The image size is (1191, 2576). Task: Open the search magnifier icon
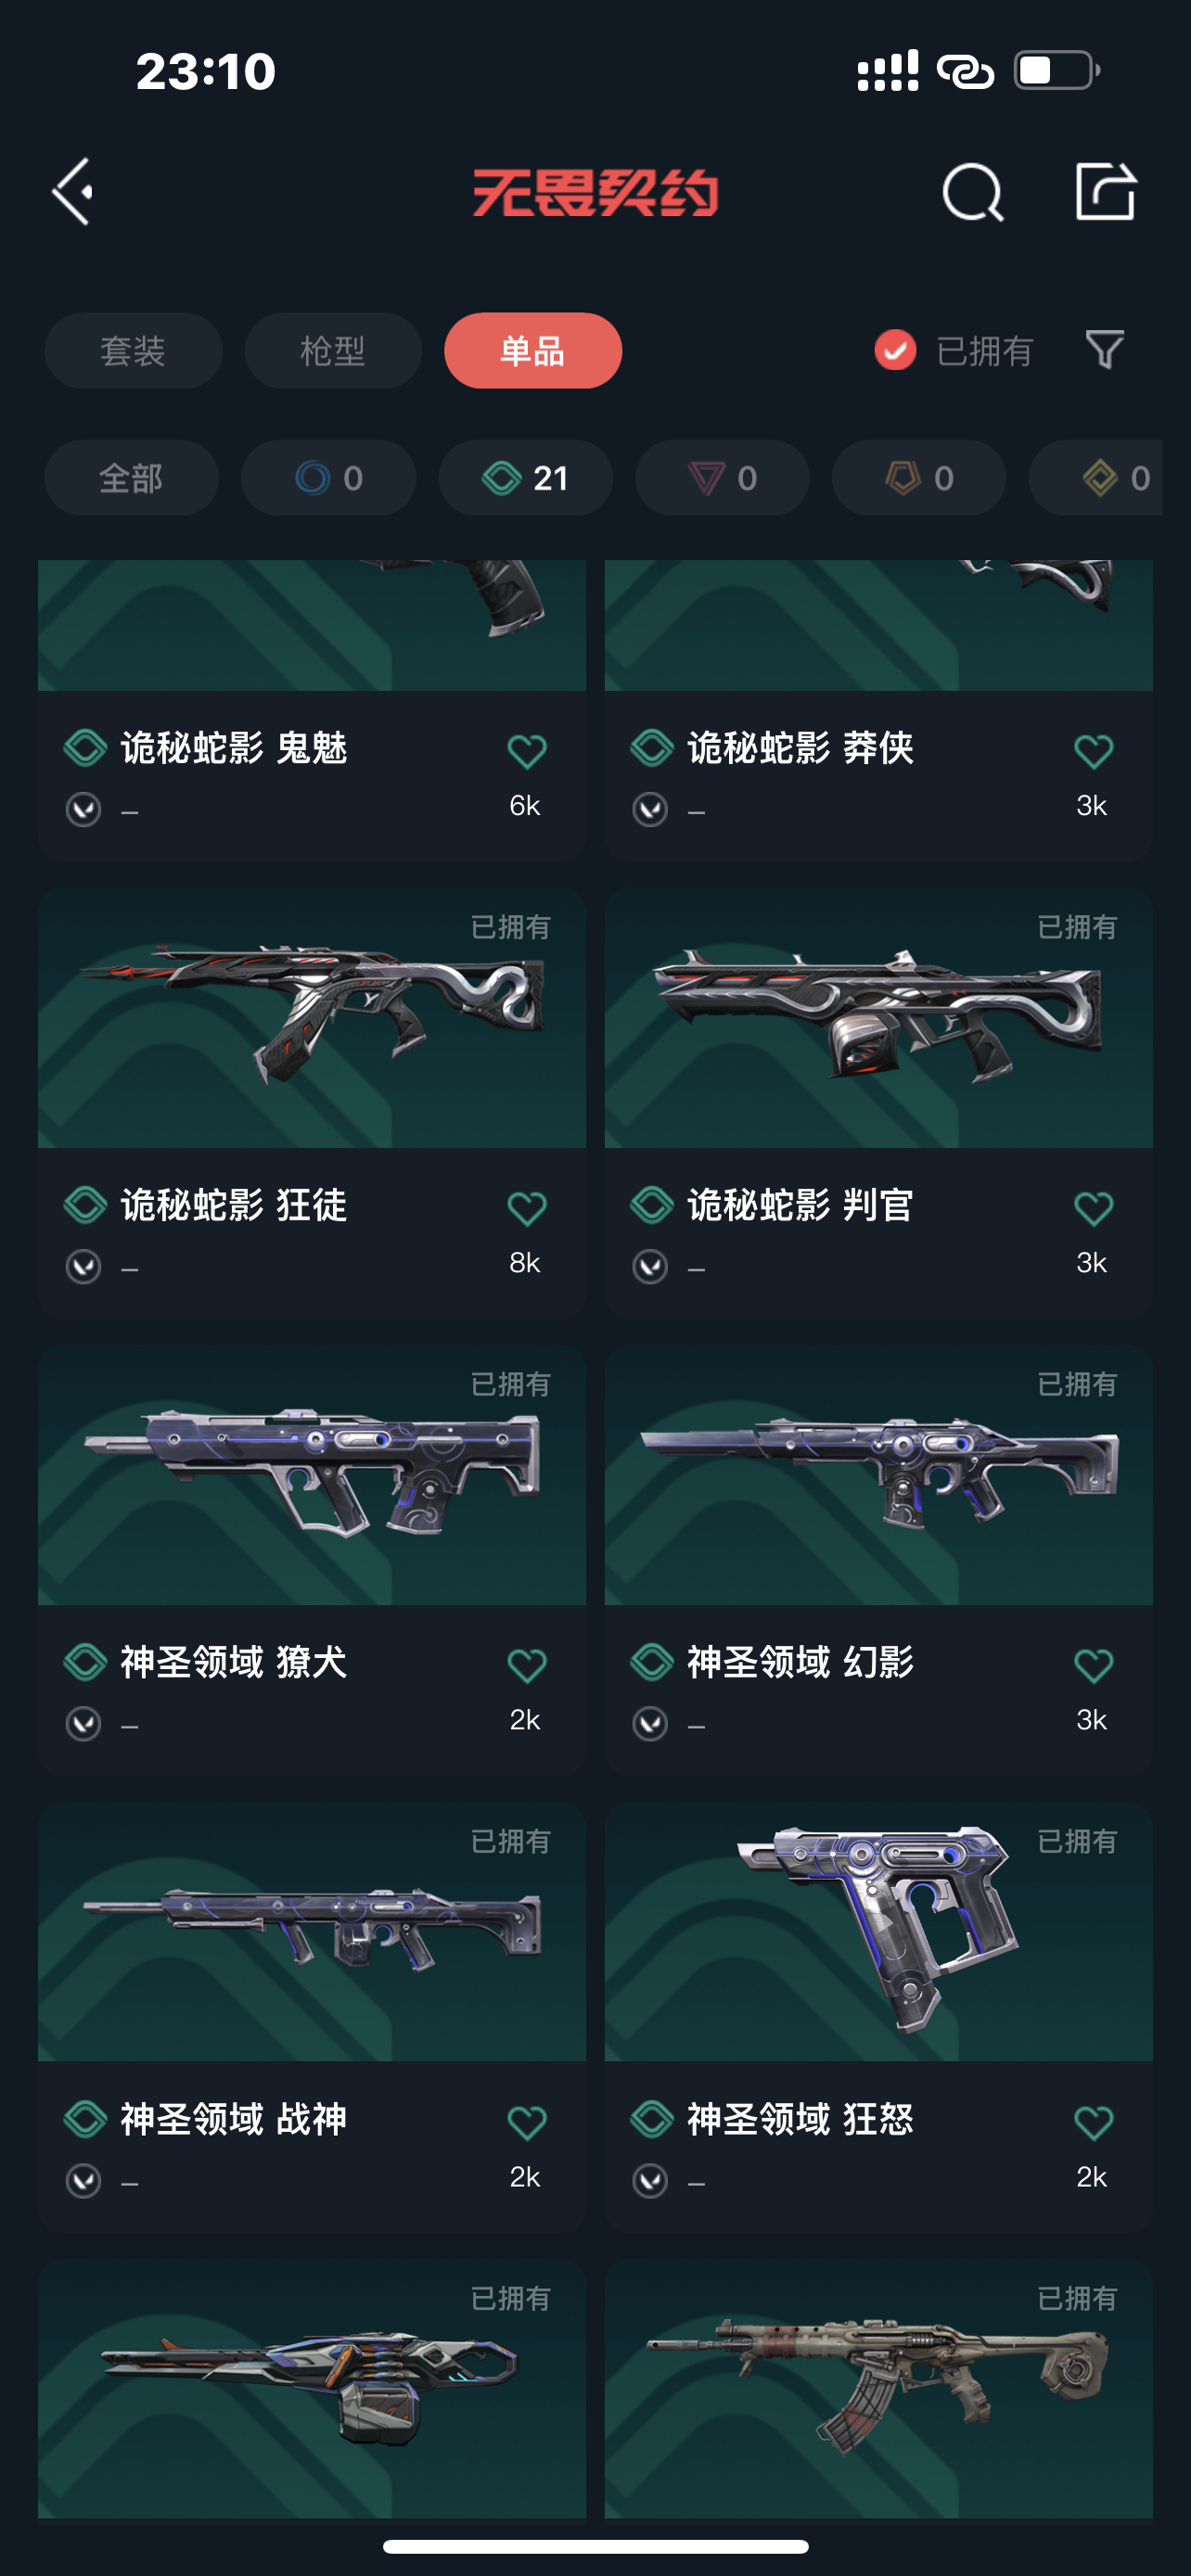click(972, 191)
